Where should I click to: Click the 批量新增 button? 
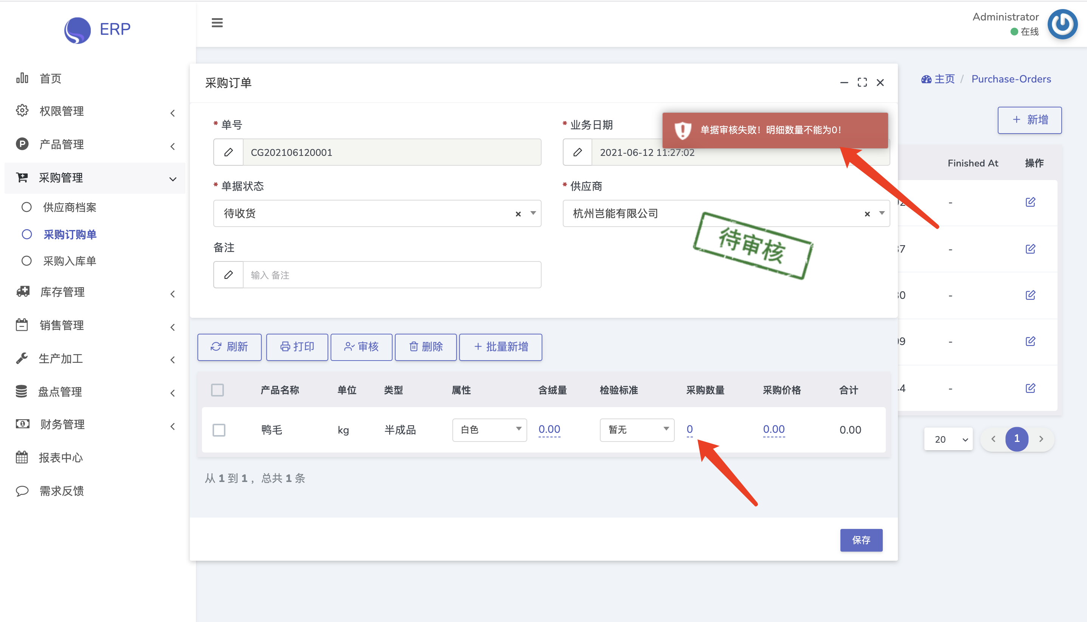500,347
